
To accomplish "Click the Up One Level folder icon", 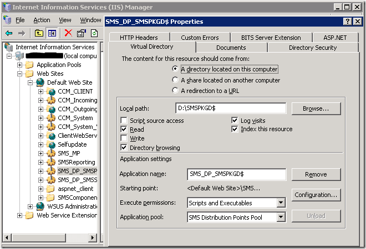I will click(x=39, y=33).
